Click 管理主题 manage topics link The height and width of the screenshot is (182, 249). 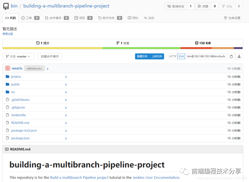click(7, 34)
